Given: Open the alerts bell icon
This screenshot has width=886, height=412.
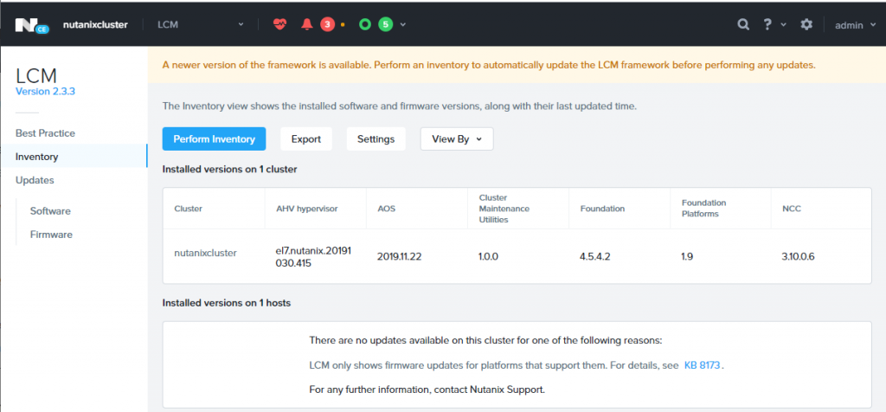Looking at the screenshot, I should pos(307,24).
